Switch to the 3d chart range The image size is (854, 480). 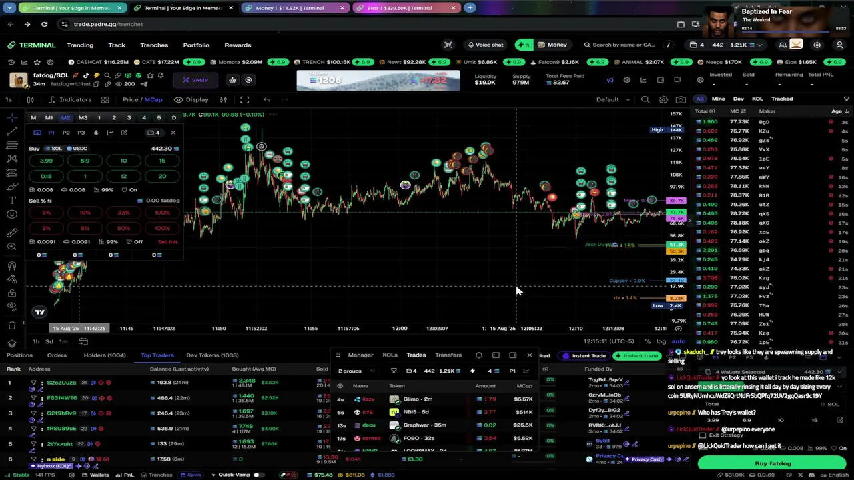(50, 341)
